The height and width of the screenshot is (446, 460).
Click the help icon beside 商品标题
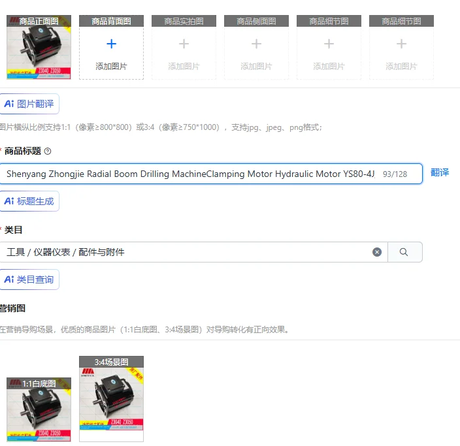(48, 151)
